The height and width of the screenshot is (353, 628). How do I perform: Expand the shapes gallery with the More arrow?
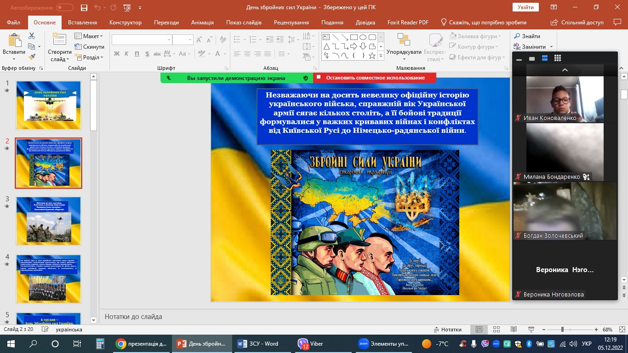click(381, 56)
